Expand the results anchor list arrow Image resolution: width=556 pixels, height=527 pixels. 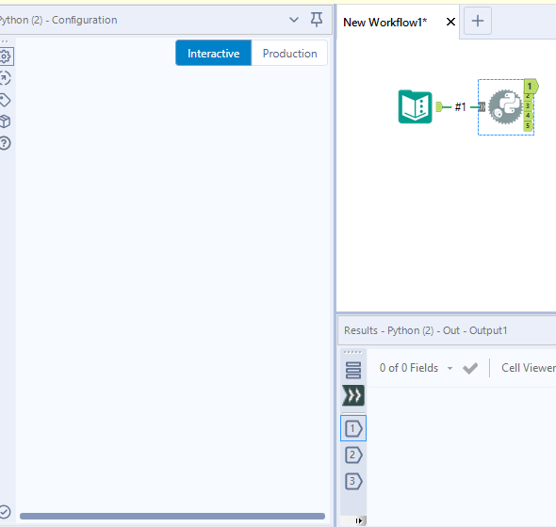pos(359,520)
